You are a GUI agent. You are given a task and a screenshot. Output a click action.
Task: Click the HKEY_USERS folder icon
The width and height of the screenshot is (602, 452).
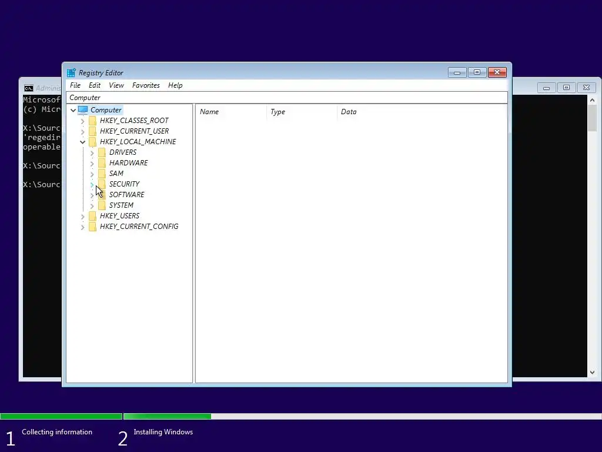(92, 216)
